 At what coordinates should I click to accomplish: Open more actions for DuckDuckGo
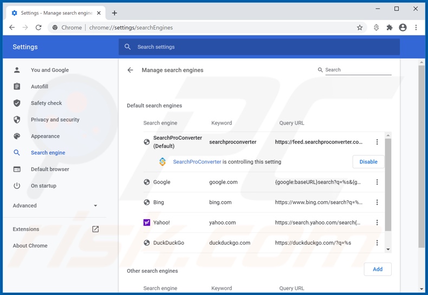point(377,242)
